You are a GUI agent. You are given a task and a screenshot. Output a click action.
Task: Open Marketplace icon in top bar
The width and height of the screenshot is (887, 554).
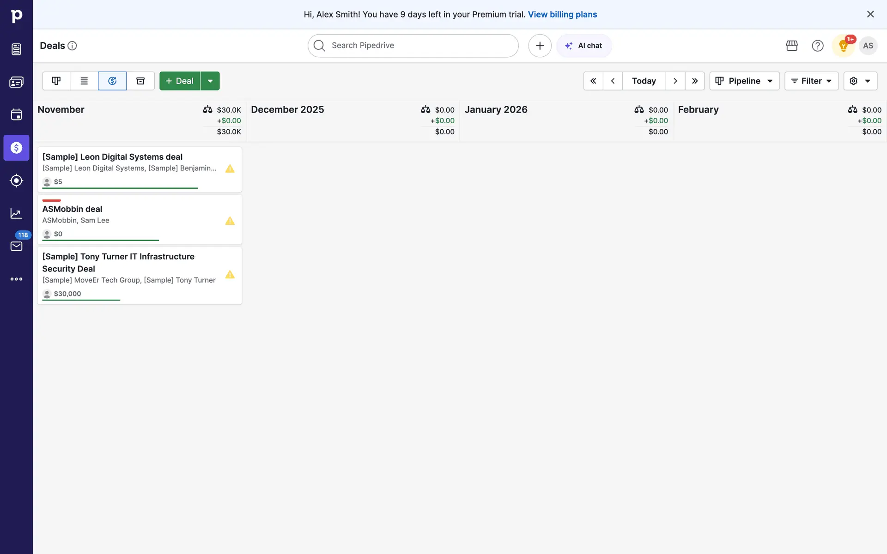pos(792,46)
